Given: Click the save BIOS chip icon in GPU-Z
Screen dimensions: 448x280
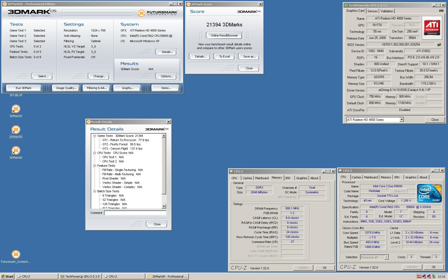Looking at the screenshot, I should [x=439, y=45].
